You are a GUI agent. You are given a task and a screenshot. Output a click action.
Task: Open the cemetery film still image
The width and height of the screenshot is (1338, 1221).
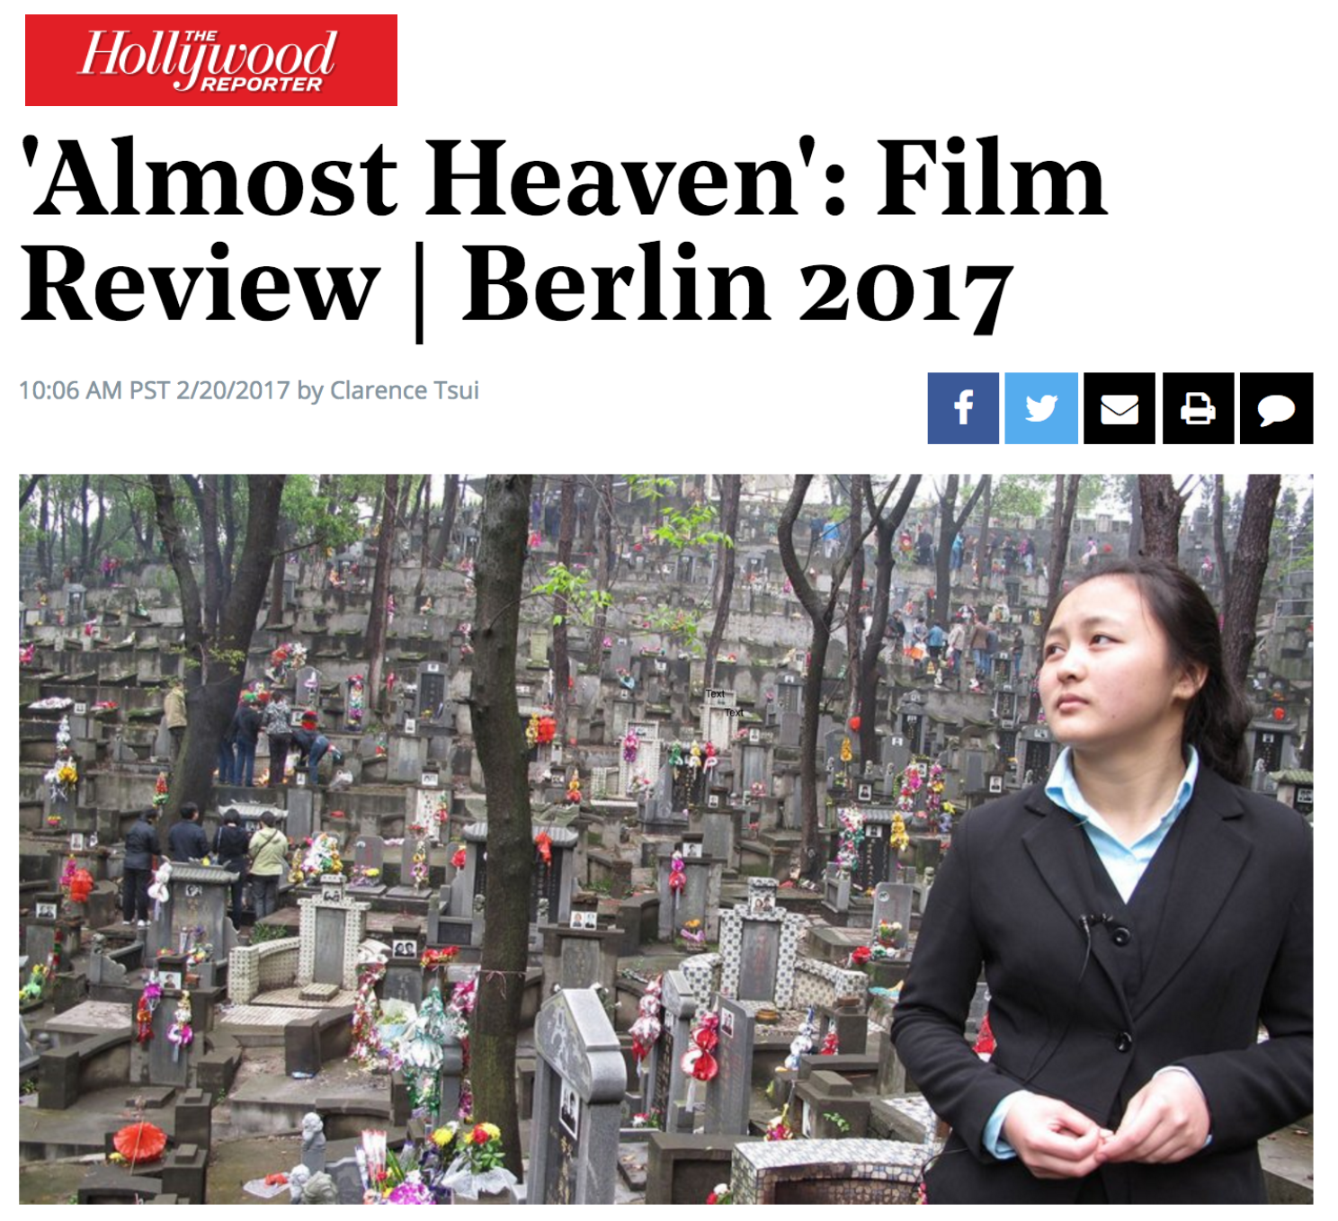(x=666, y=839)
